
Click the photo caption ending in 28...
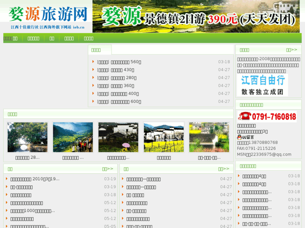coord(27,158)
